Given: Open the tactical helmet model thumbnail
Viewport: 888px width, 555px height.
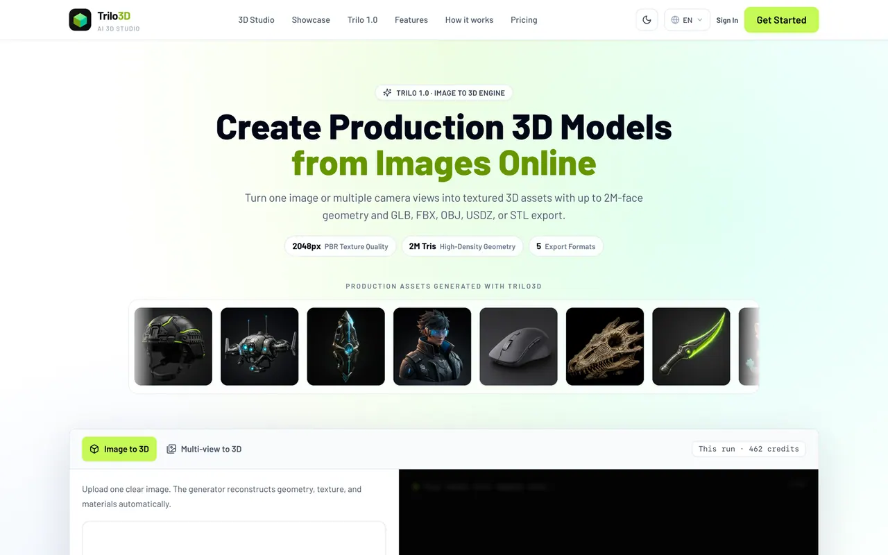Looking at the screenshot, I should coord(173,347).
